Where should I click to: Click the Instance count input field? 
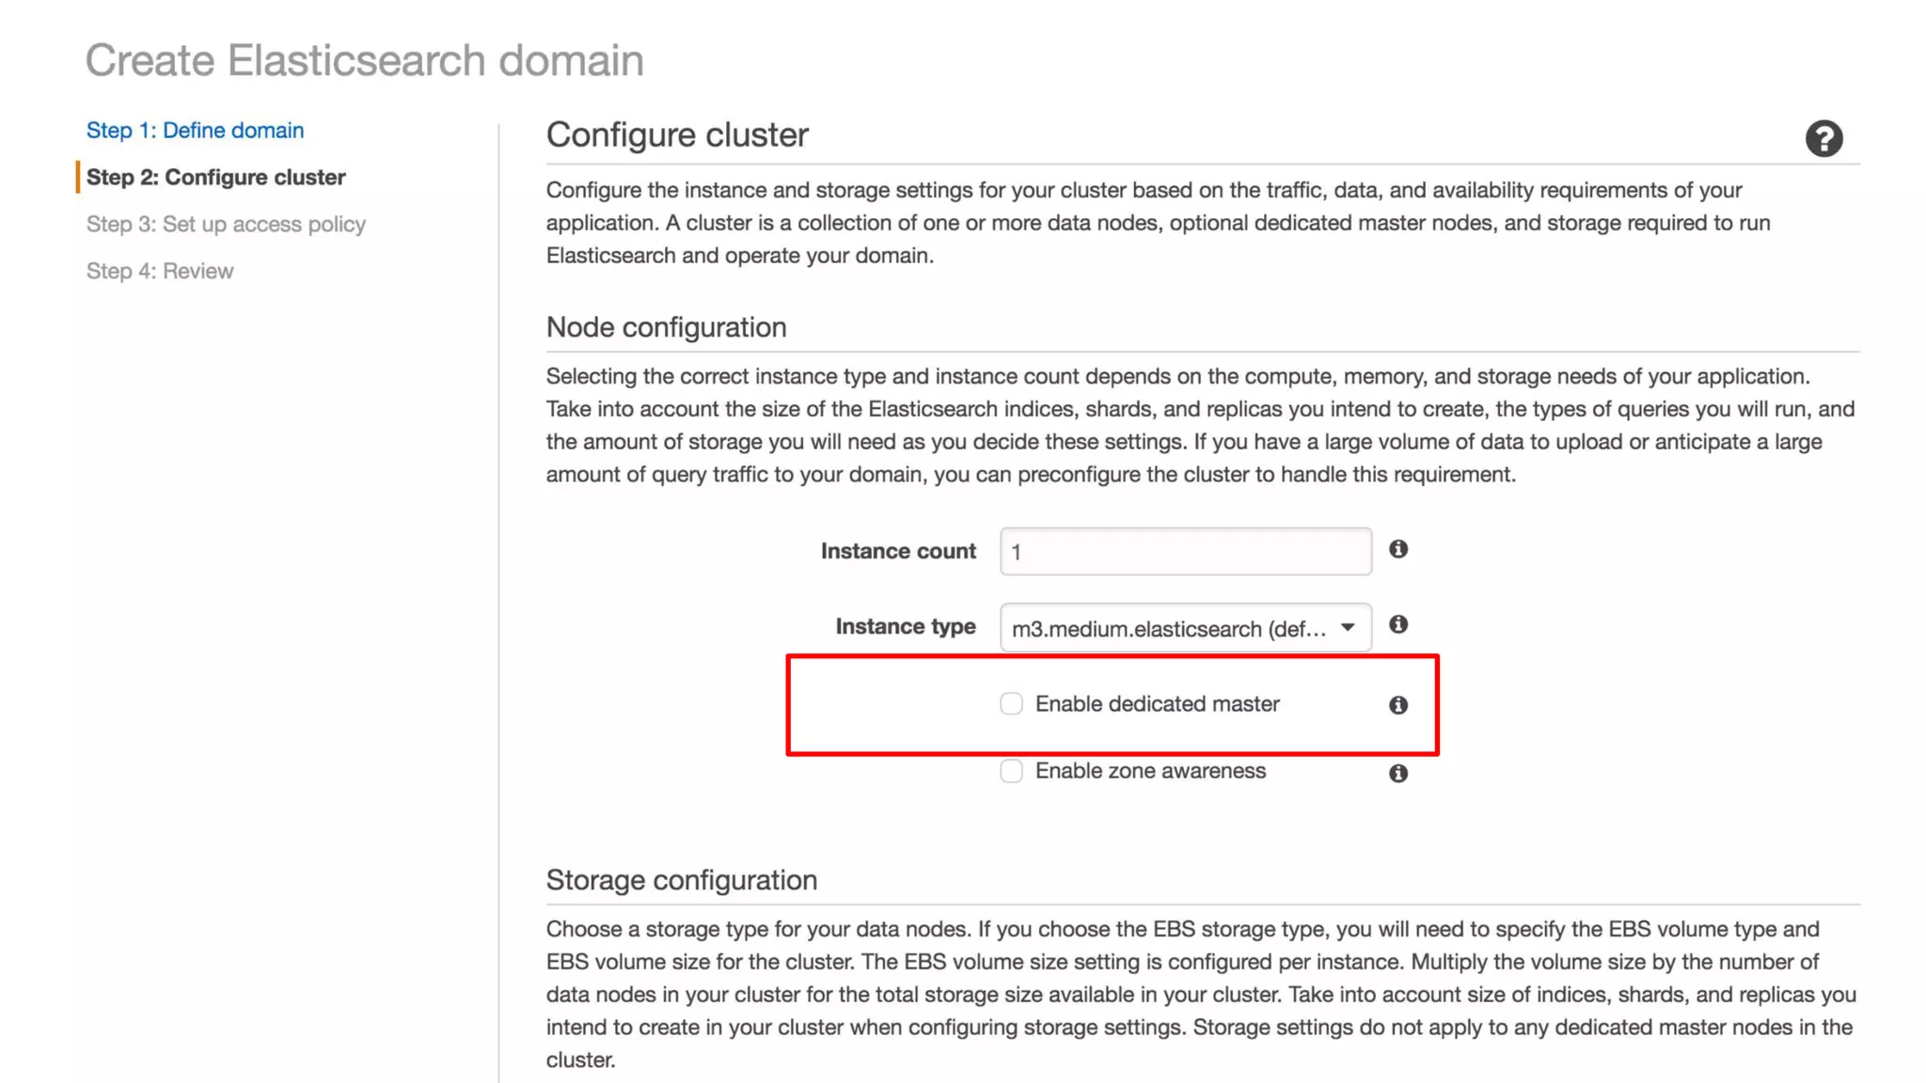tap(1185, 552)
